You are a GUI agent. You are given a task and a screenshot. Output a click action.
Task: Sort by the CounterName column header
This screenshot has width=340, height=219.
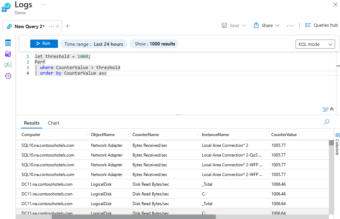click(x=146, y=135)
